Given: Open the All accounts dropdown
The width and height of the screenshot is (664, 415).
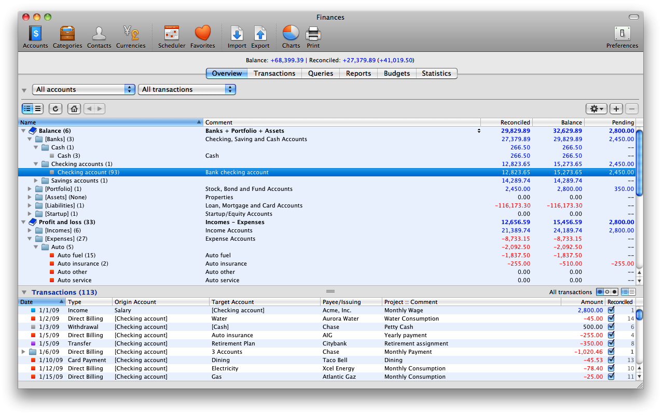Looking at the screenshot, I should 84,90.
